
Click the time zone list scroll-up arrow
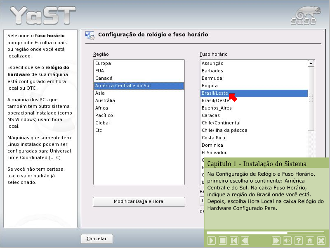click(311, 63)
